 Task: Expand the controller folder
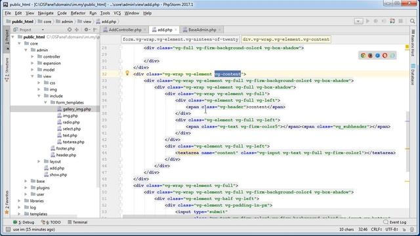pyautogui.click(x=32, y=56)
